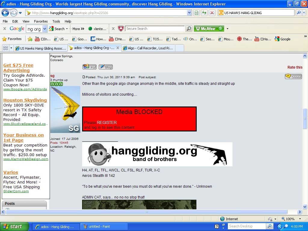
Task: Click the McAfee search magnifier button
Action: [x=189, y=29]
